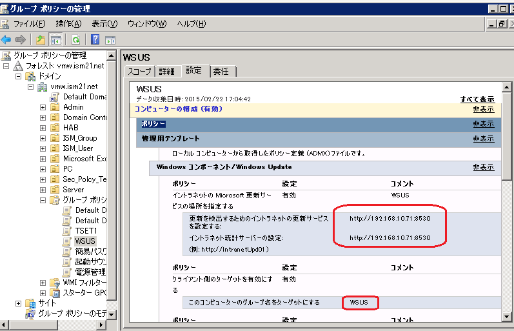514x331 pixels.
Task: Click the すべて表示 link
Action: click(x=477, y=99)
